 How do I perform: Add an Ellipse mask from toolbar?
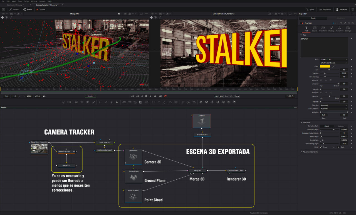point(159,102)
